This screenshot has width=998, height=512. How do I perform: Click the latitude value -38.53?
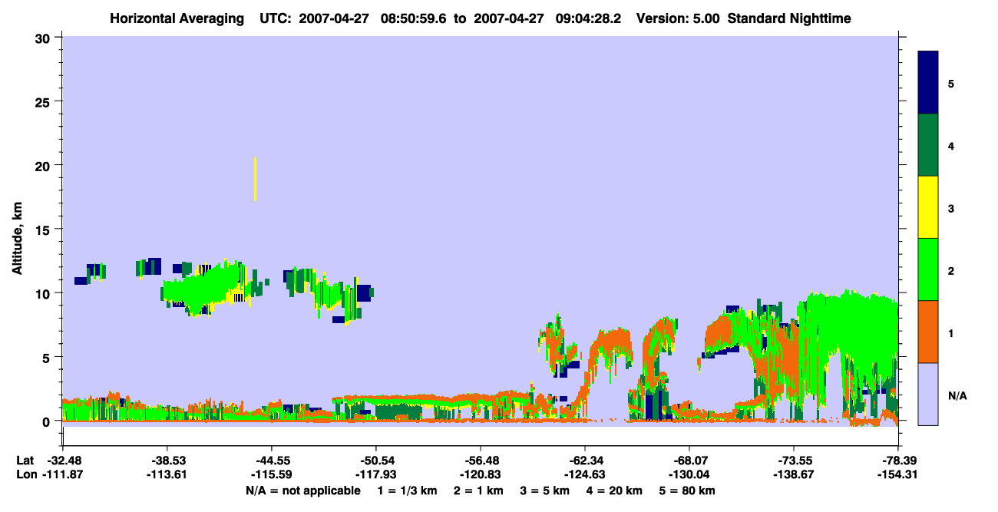(167, 461)
